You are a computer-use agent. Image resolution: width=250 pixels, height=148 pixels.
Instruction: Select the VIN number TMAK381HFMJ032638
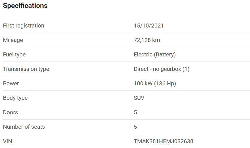click(163, 141)
